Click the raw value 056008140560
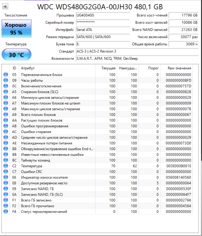 click(178, 177)
